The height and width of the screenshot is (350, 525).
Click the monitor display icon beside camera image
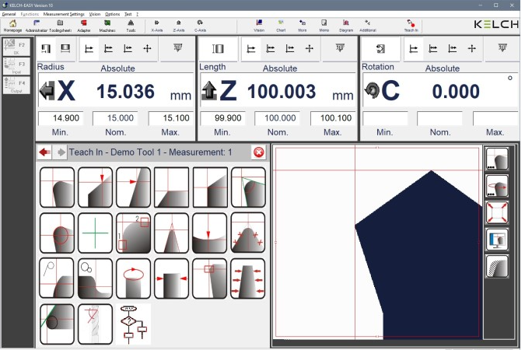[x=497, y=240]
